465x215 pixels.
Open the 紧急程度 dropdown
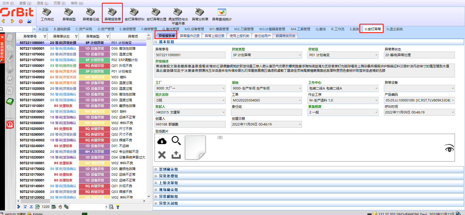point(376,112)
